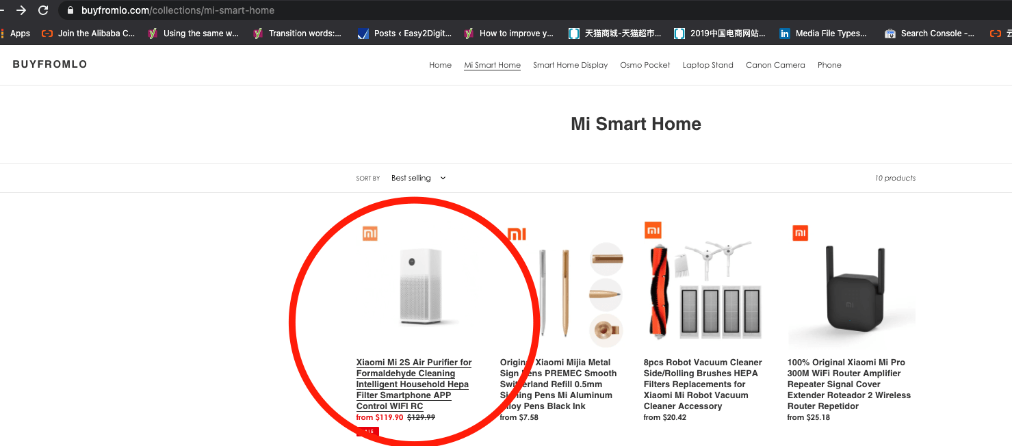Select the Mi Smart Home menu item
This screenshot has height=446, width=1012.
tap(492, 65)
